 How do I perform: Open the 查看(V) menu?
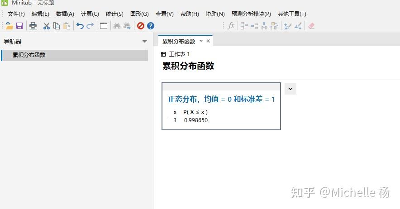coord(165,14)
